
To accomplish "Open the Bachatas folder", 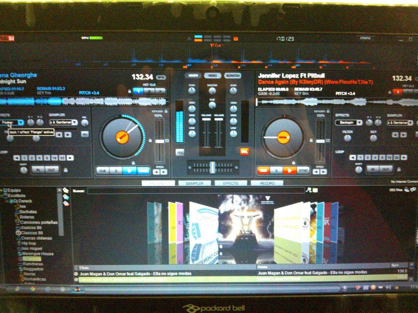I will coord(28,212).
